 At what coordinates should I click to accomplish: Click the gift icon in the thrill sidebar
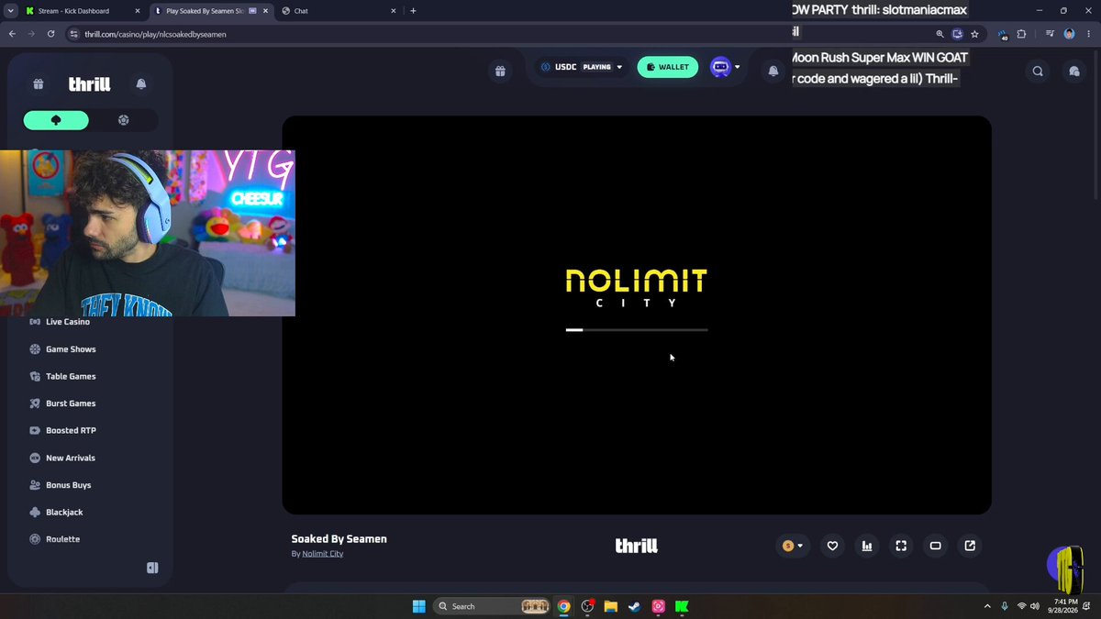pos(39,84)
